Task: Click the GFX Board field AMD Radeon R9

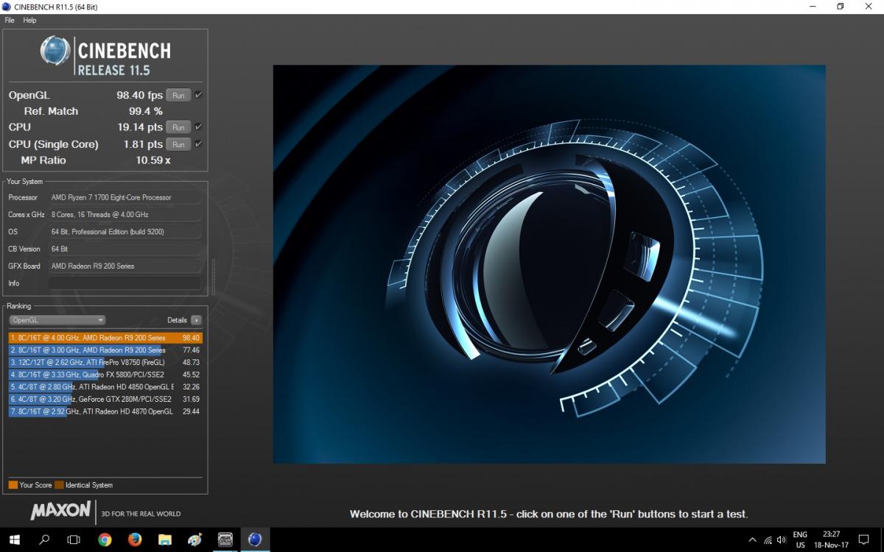Action: pyautogui.click(x=124, y=266)
